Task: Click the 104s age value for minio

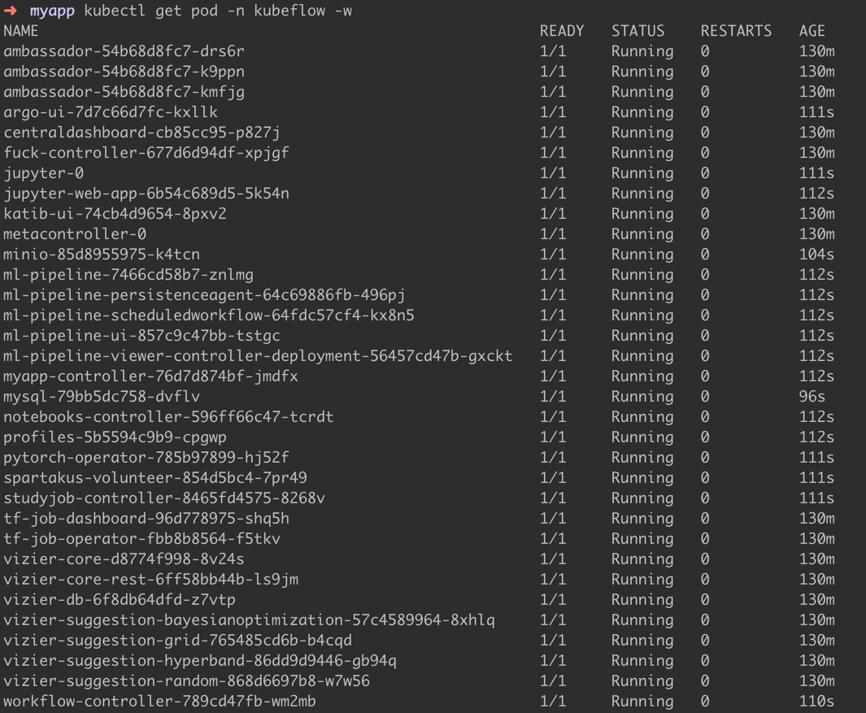Action: click(x=816, y=254)
